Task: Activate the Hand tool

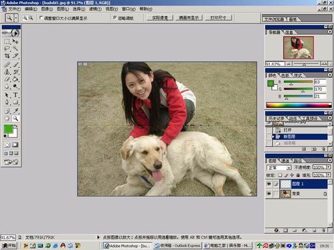Action: coord(7,118)
